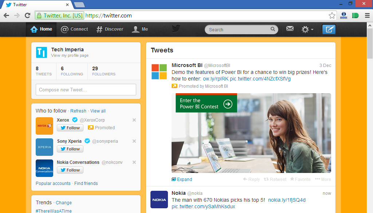Viewport: 373px width, 213px height.
Task: Click the browser back arrow
Action: click(x=7, y=16)
